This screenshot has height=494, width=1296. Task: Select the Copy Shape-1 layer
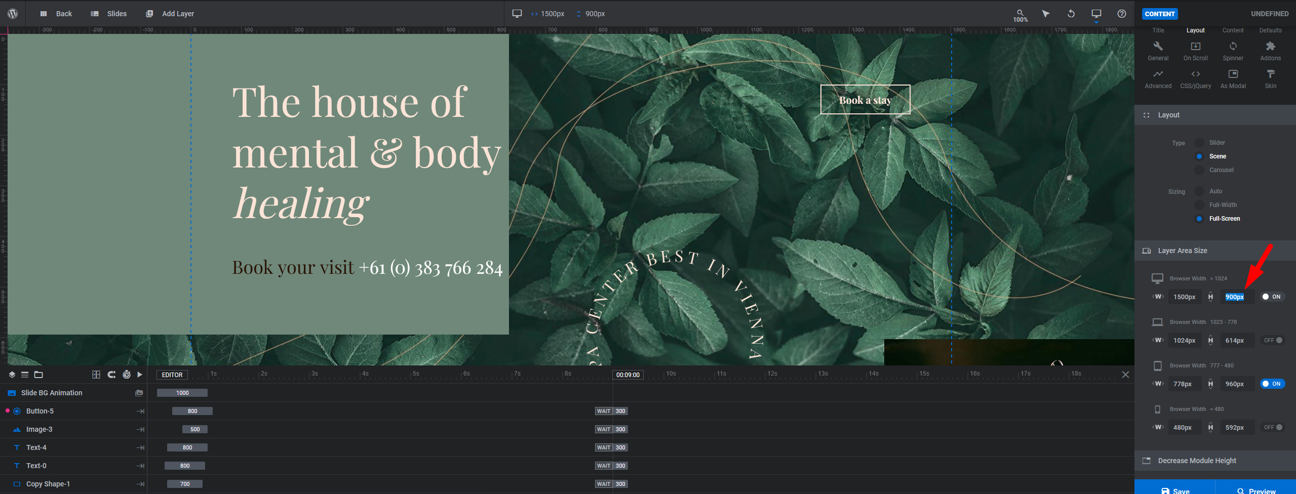point(73,484)
